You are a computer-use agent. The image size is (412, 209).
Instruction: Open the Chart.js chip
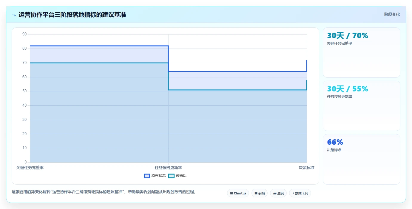tap(238, 193)
